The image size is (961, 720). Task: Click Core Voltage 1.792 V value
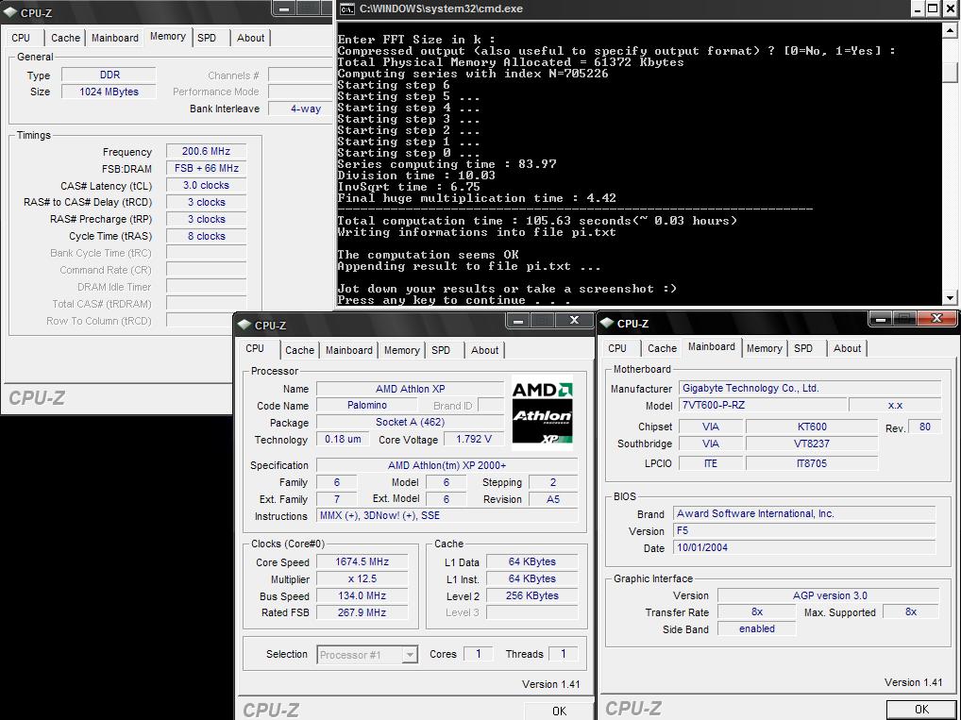click(475, 439)
